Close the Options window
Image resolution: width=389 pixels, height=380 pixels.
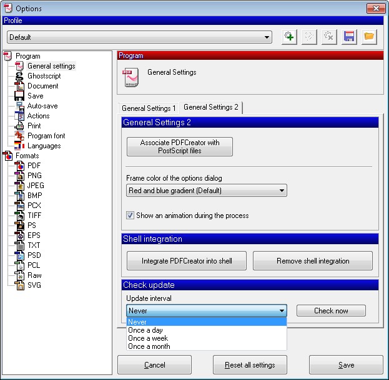pos(376,9)
